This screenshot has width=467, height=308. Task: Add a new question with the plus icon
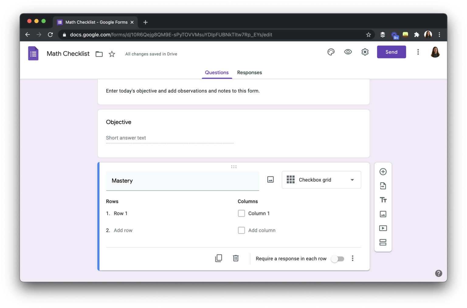coord(383,171)
